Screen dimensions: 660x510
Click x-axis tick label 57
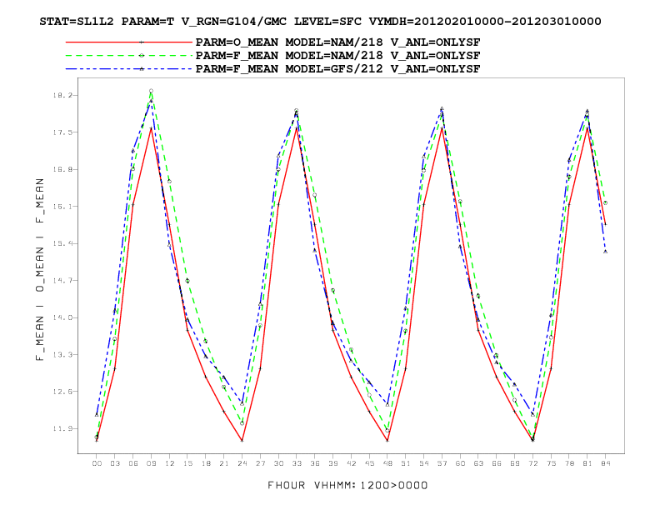442,463
